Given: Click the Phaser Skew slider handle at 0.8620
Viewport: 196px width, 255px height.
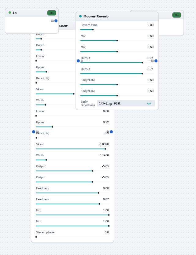Looking at the screenshot, I should coord(105,149).
